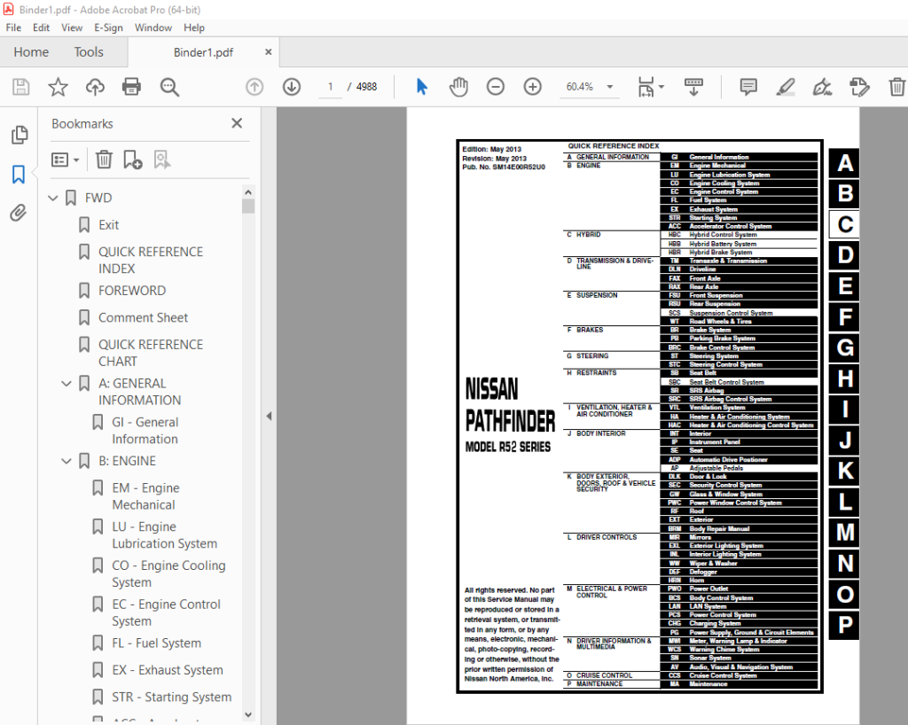
Task: Click the page number input field
Action: point(331,87)
